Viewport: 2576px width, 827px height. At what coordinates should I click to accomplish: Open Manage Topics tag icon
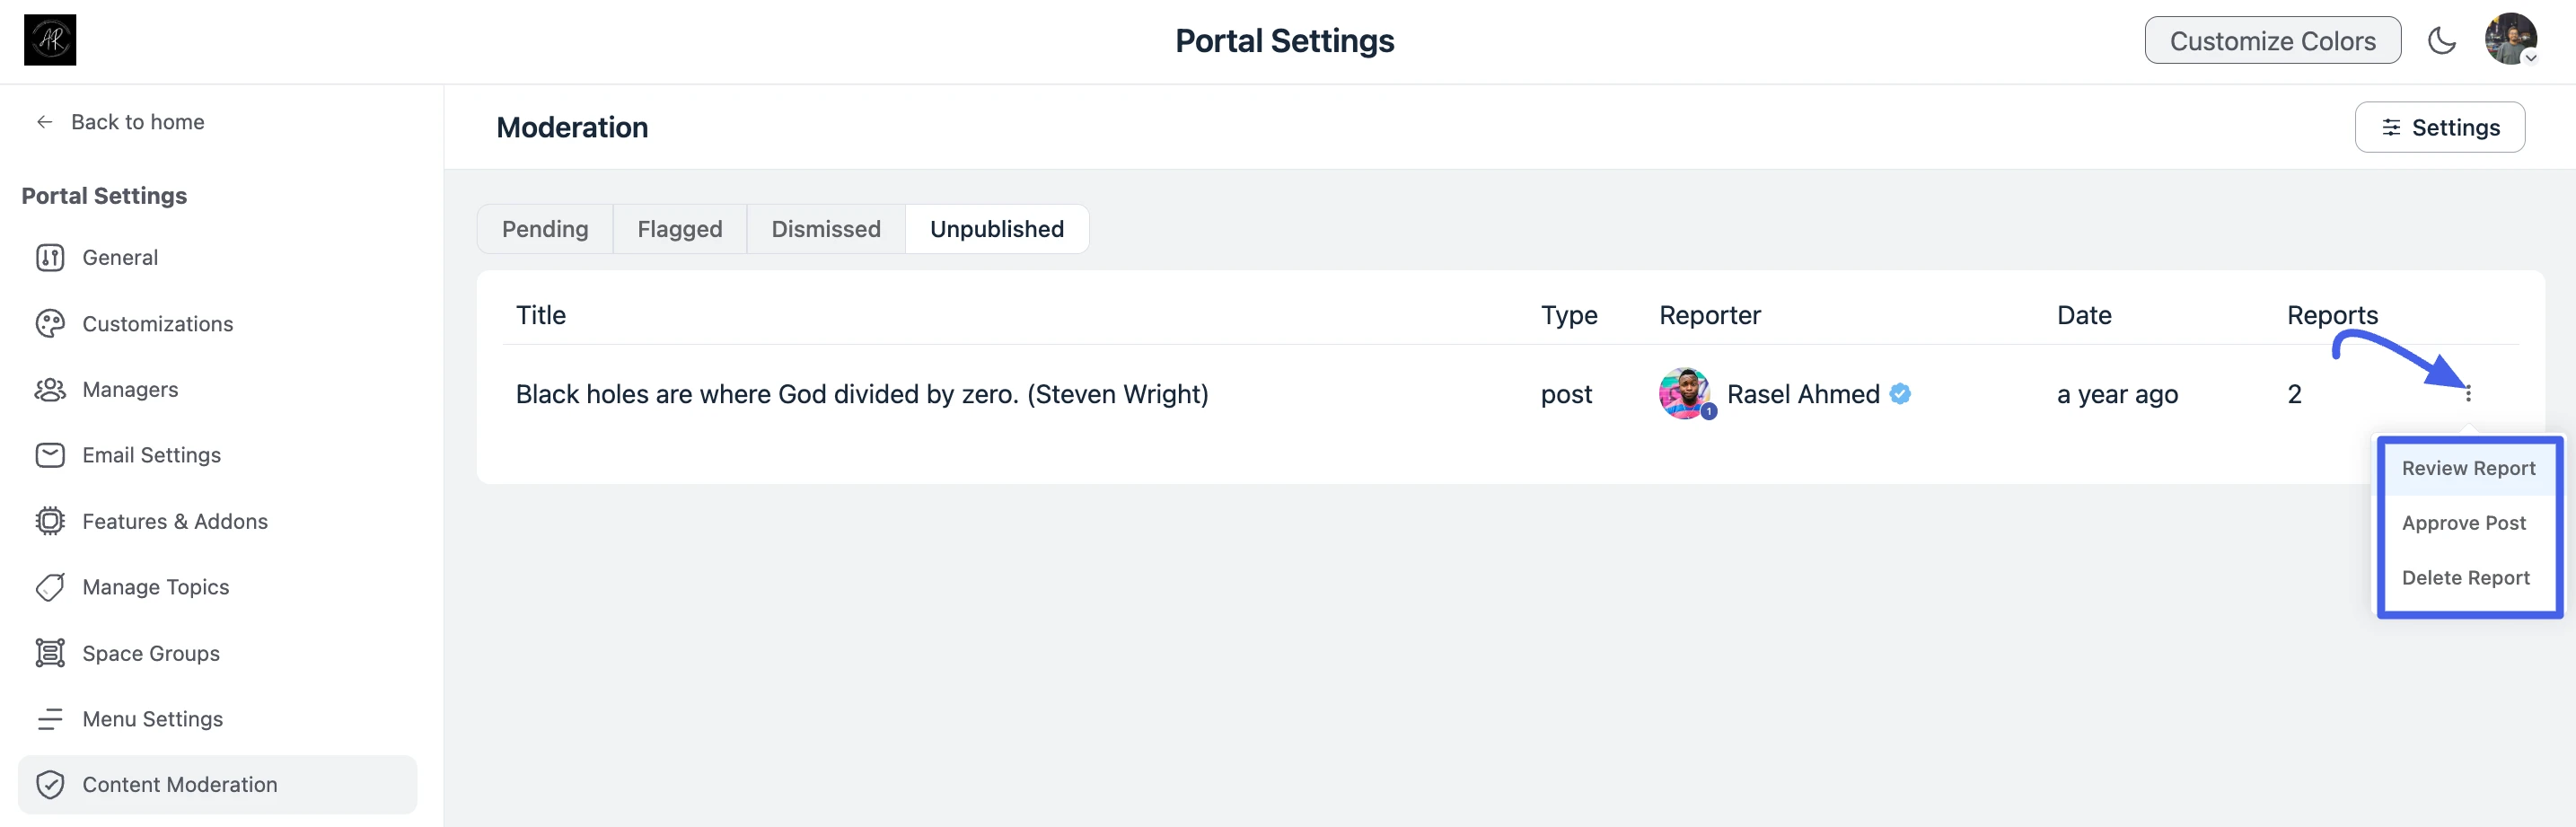click(x=50, y=588)
